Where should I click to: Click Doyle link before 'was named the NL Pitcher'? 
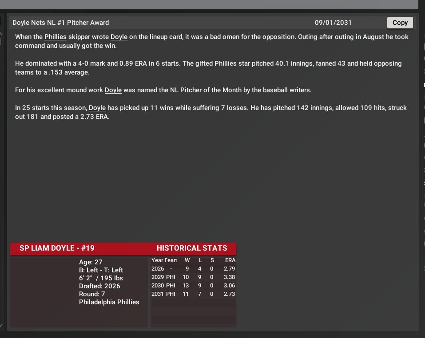[113, 90]
